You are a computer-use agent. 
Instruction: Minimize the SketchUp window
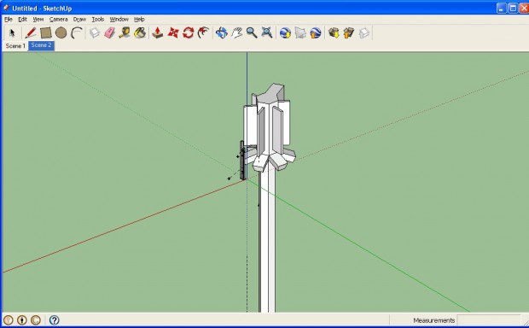click(502, 8)
